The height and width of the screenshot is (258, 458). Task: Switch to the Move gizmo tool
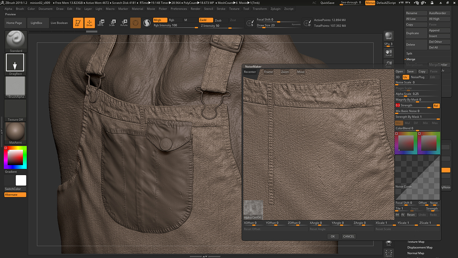tap(101, 23)
